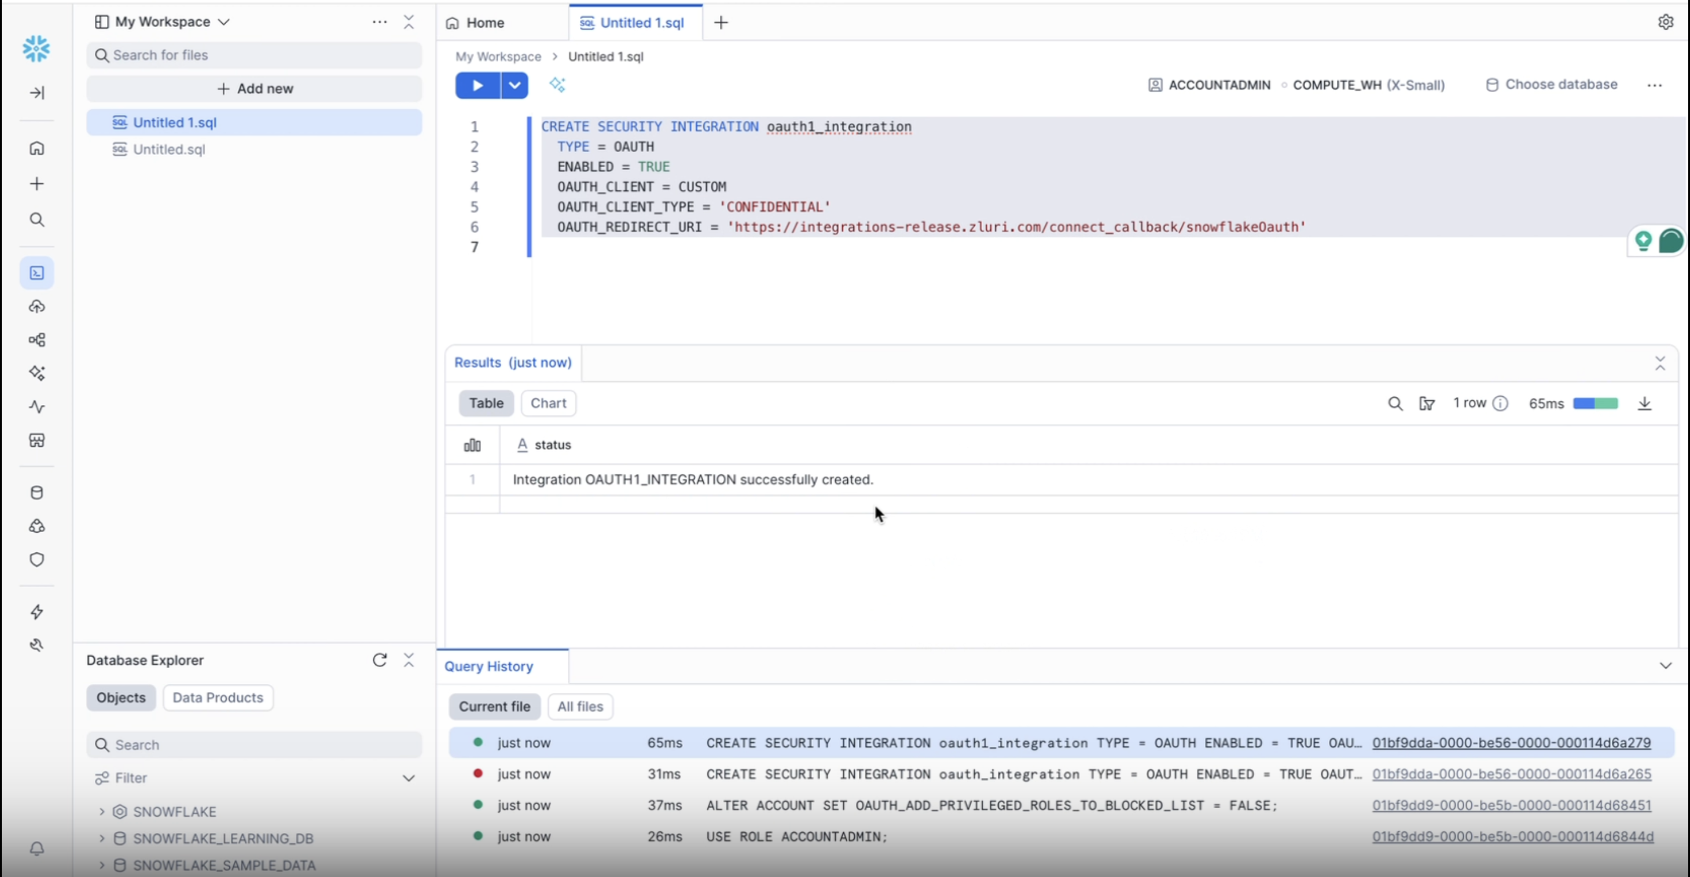The image size is (1690, 877).
Task: Switch explorer to Data Products
Action: [x=217, y=697]
